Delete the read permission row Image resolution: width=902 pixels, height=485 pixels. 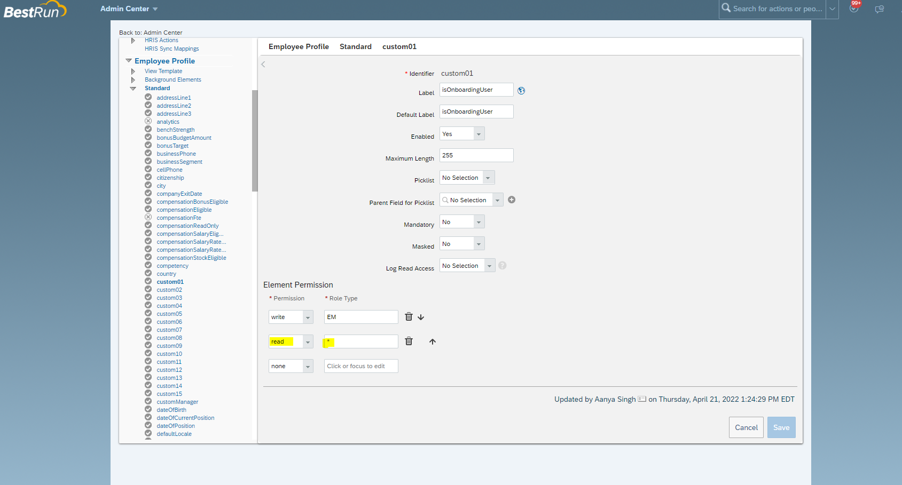(409, 341)
